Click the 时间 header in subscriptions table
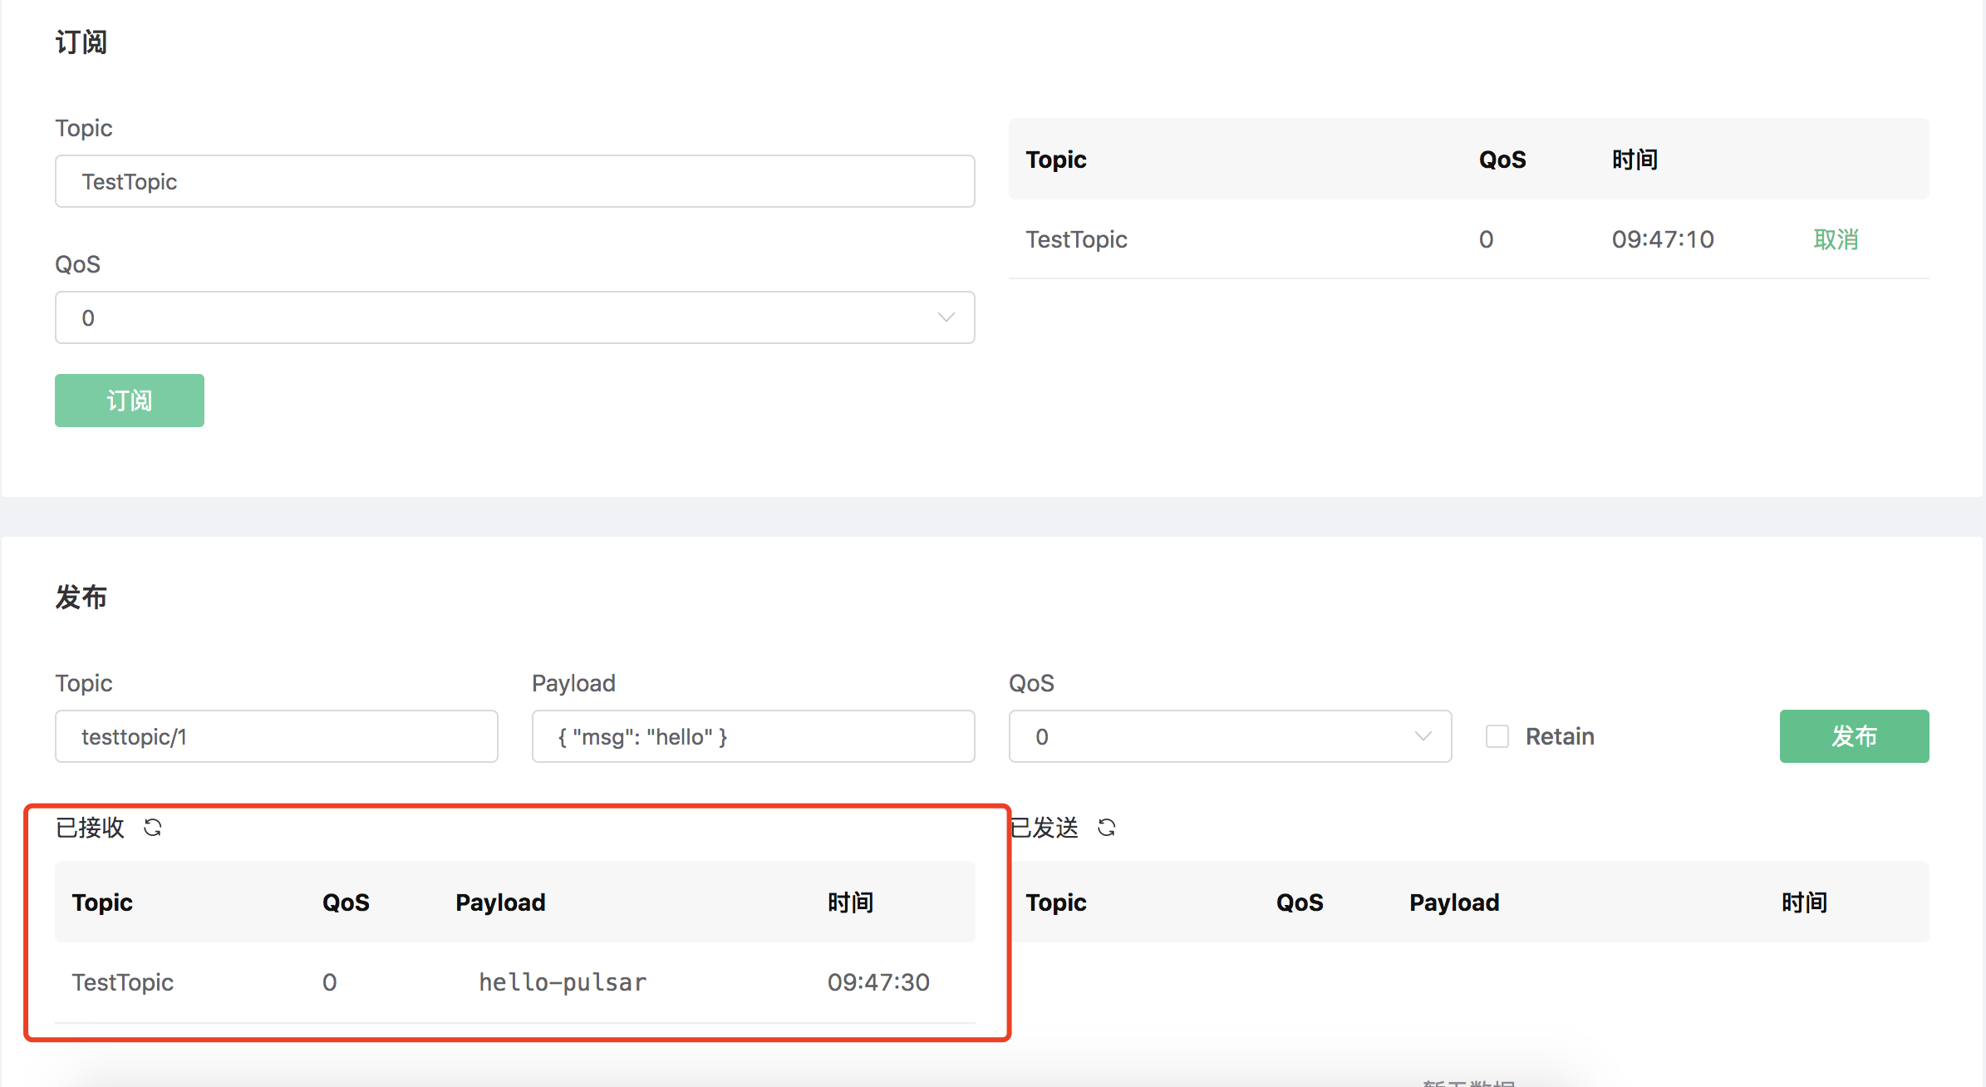Viewport: 1986px width, 1087px height. [1635, 160]
